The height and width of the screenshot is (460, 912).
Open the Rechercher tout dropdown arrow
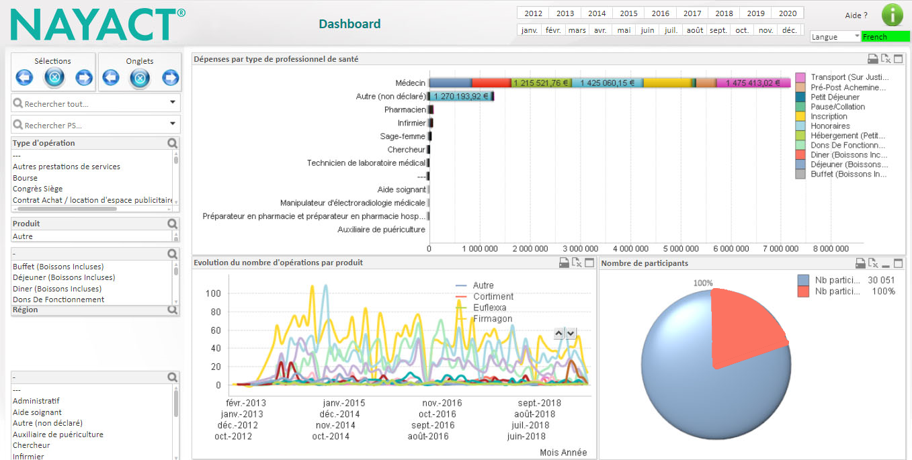click(x=173, y=103)
